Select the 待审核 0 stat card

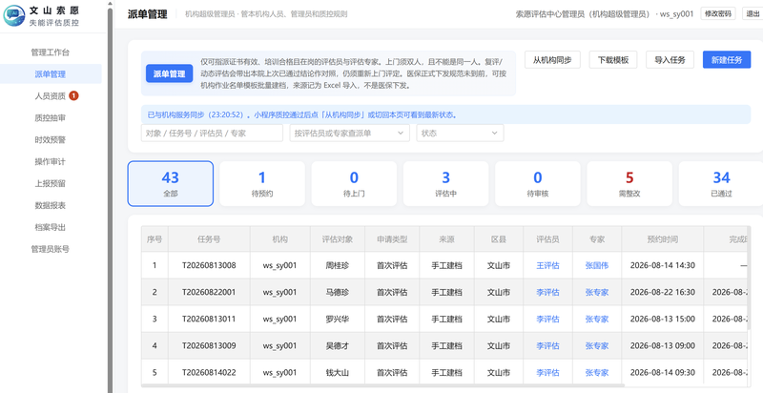[x=538, y=184]
